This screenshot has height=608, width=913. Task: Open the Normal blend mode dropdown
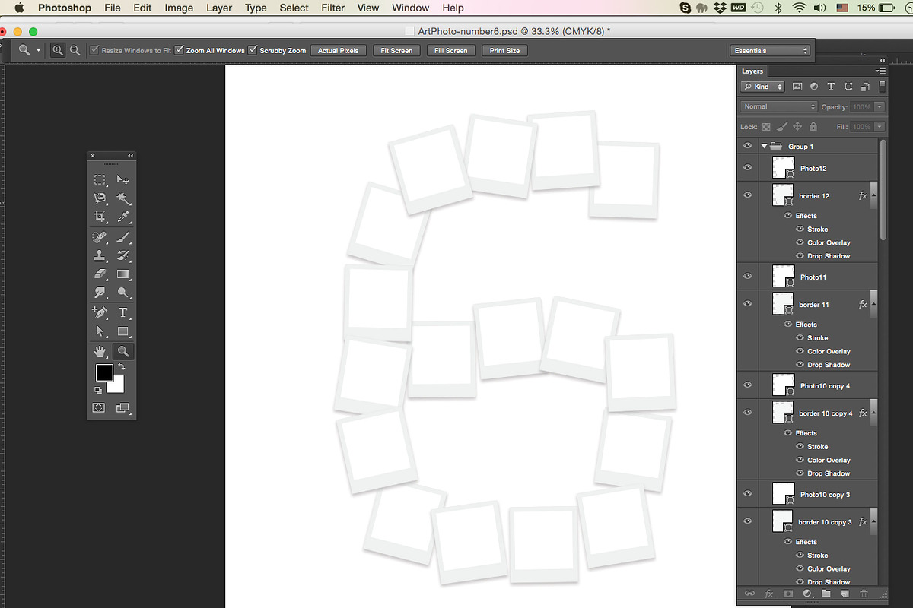778,106
